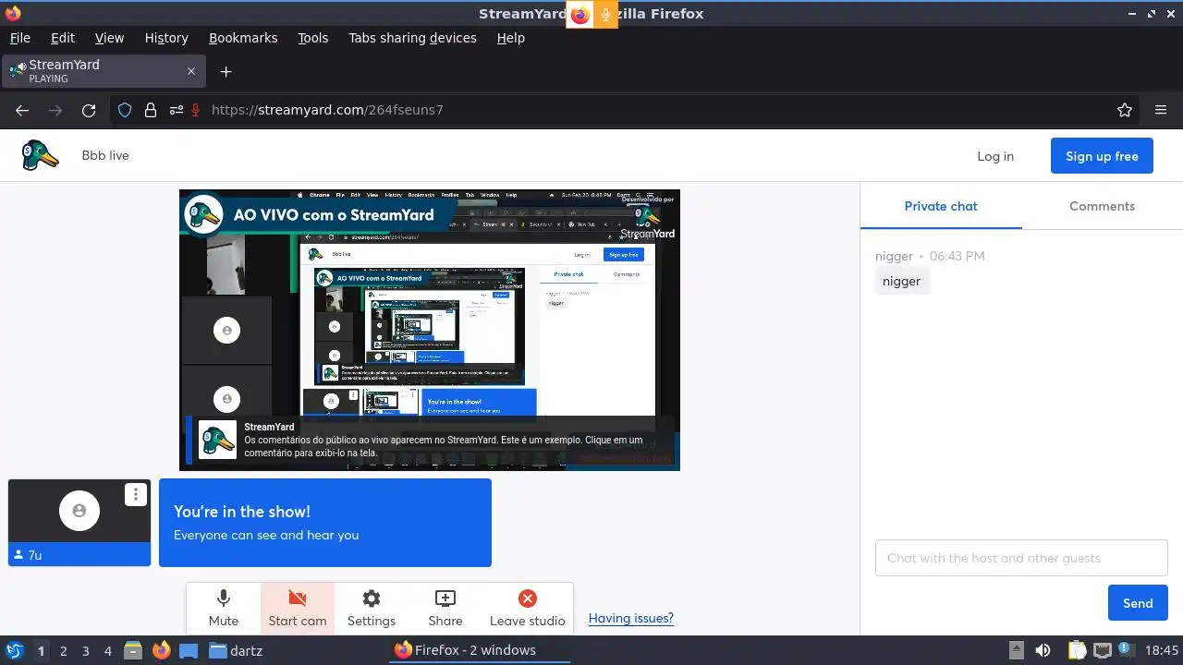Viewport: 1183px width, 665px height.
Task: Open the File menu
Action: click(19, 38)
